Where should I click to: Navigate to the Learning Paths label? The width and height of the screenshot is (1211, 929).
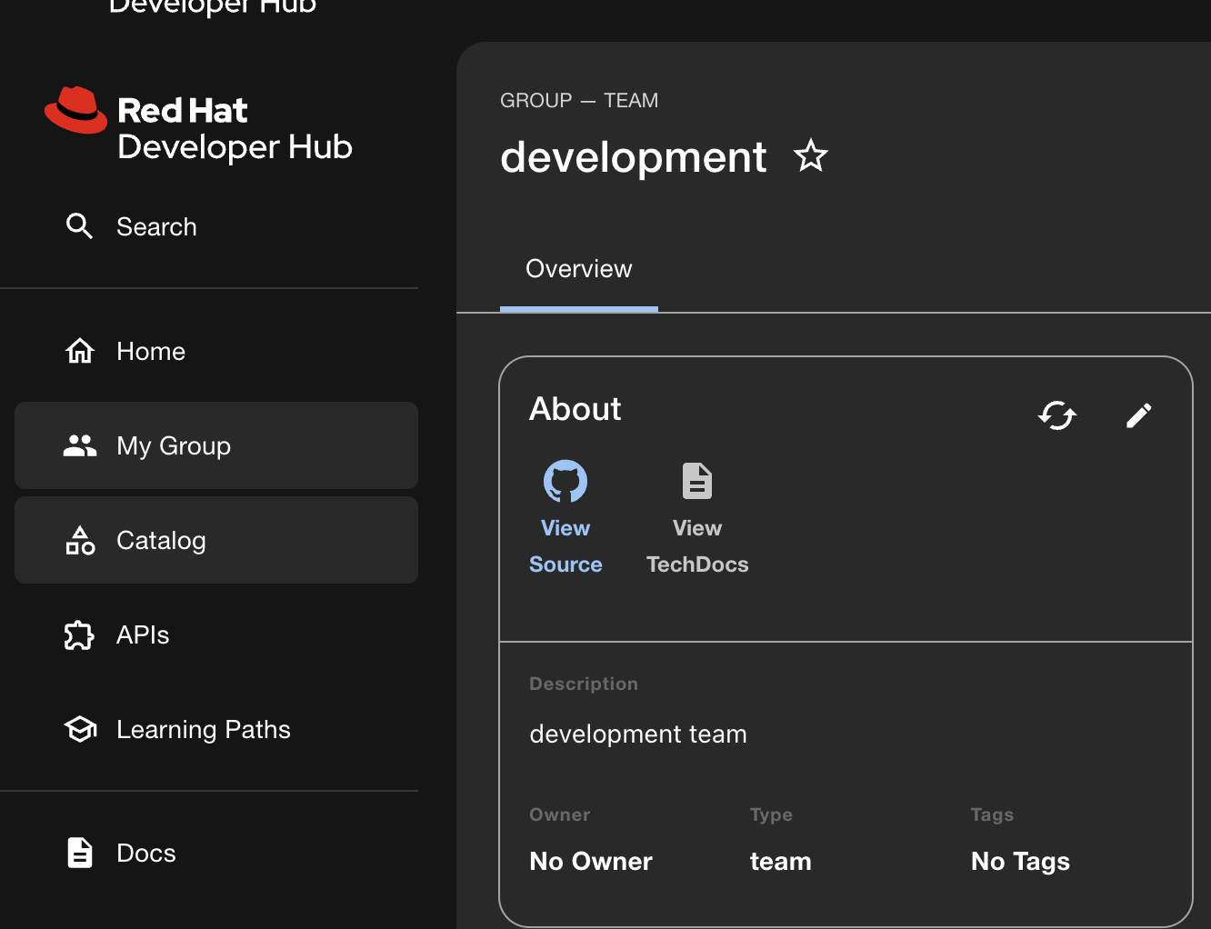[204, 729]
